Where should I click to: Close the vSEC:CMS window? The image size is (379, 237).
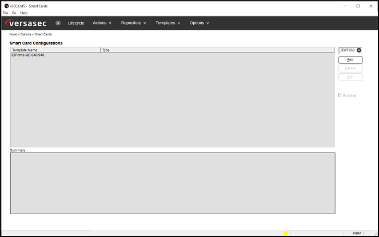371,6
